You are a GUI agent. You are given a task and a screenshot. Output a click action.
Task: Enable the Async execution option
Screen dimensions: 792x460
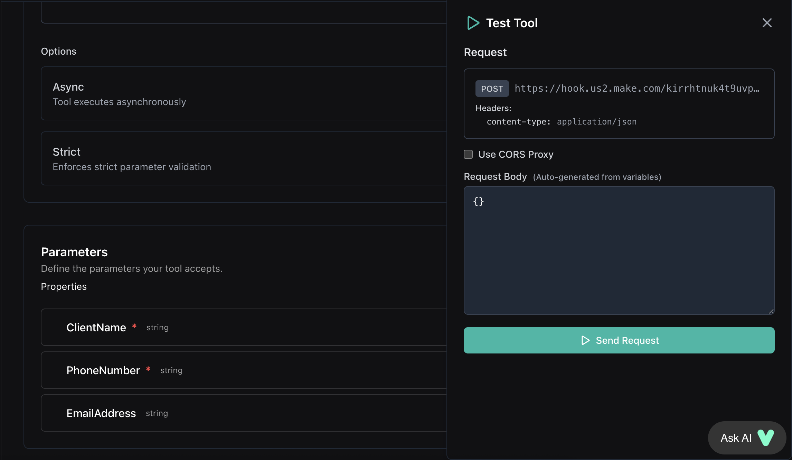coord(242,93)
